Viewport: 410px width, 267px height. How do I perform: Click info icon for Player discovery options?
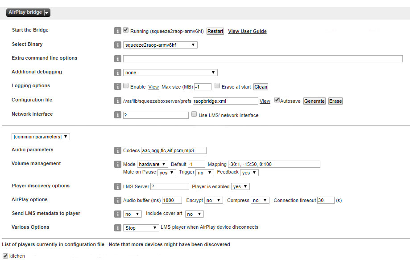click(118, 186)
